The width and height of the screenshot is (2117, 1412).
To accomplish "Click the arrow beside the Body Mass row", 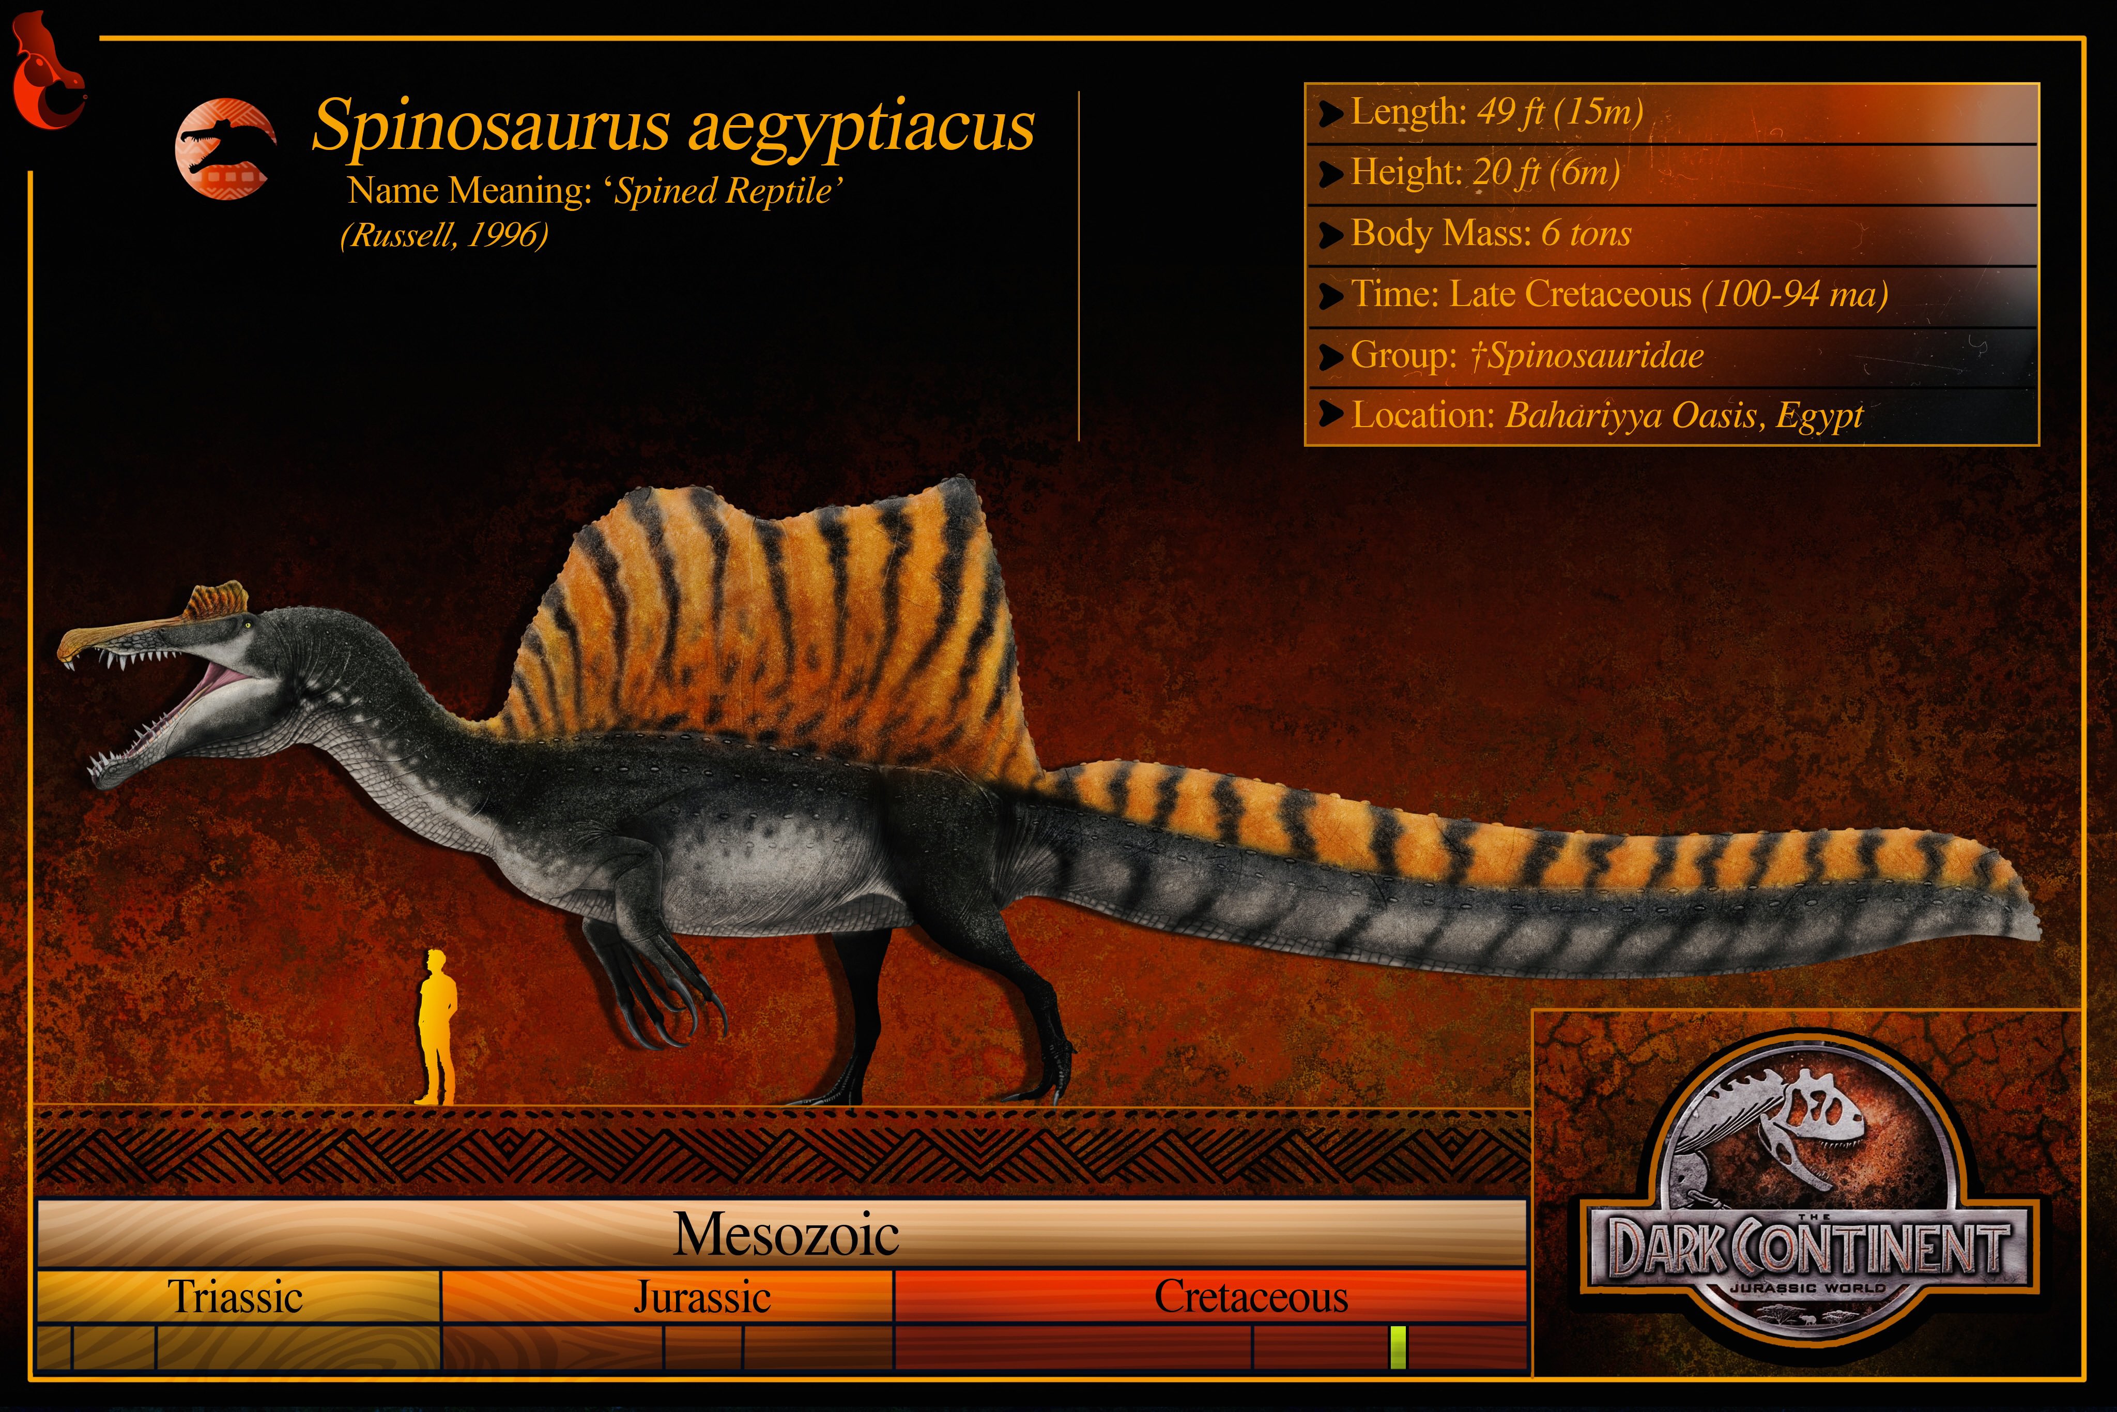I will tap(1330, 235).
